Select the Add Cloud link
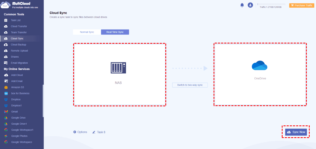316x149 pixels. pos(17,75)
